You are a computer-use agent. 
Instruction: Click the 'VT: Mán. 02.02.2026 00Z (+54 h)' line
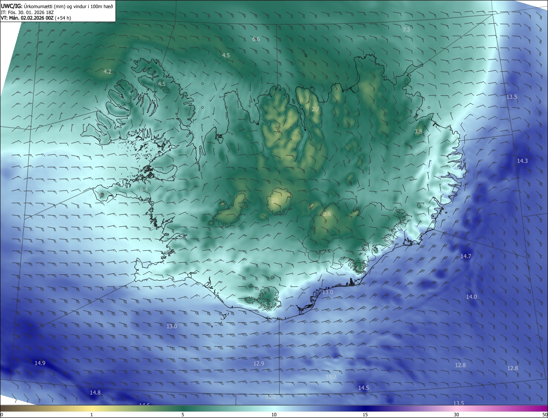(36, 18)
